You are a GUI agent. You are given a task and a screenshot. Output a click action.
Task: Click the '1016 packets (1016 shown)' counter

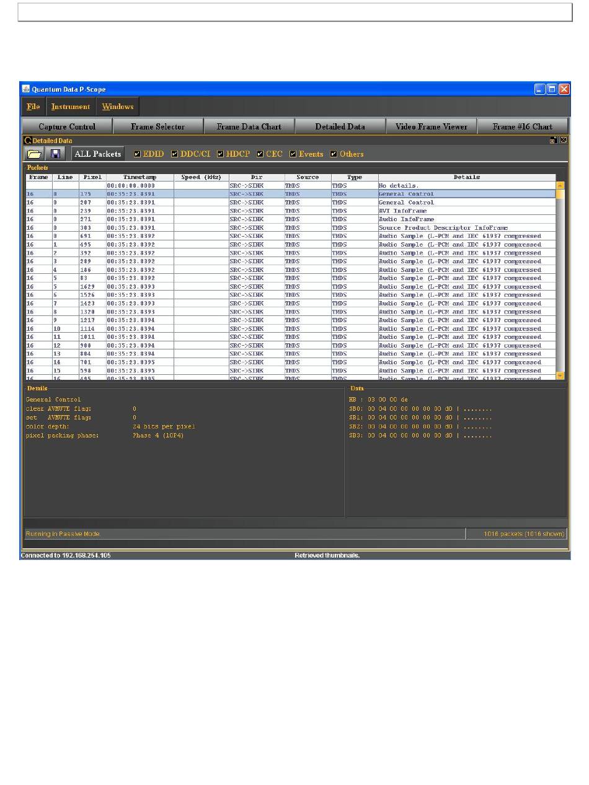[525, 533]
